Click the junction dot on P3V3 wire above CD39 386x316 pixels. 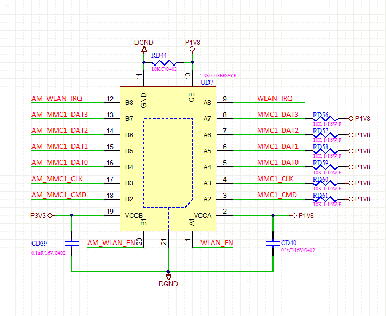pyautogui.click(x=71, y=216)
